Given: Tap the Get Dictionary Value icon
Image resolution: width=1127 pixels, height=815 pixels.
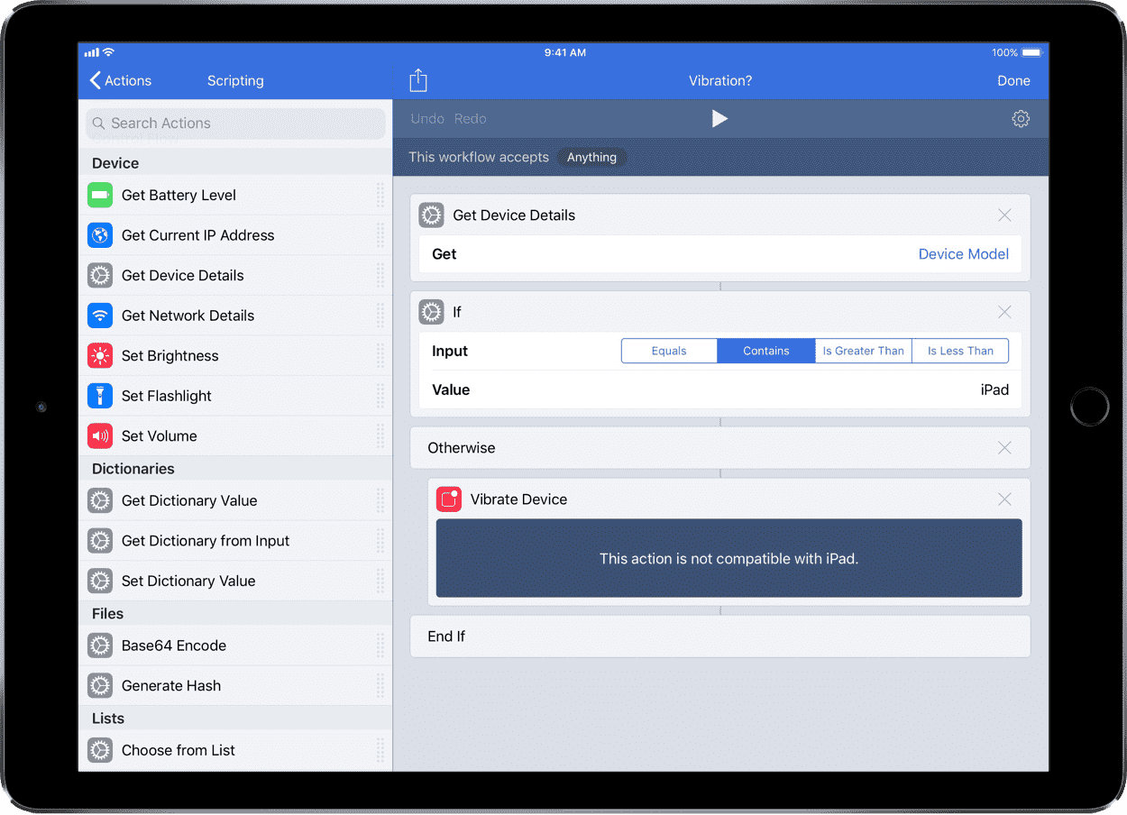Looking at the screenshot, I should [100, 500].
